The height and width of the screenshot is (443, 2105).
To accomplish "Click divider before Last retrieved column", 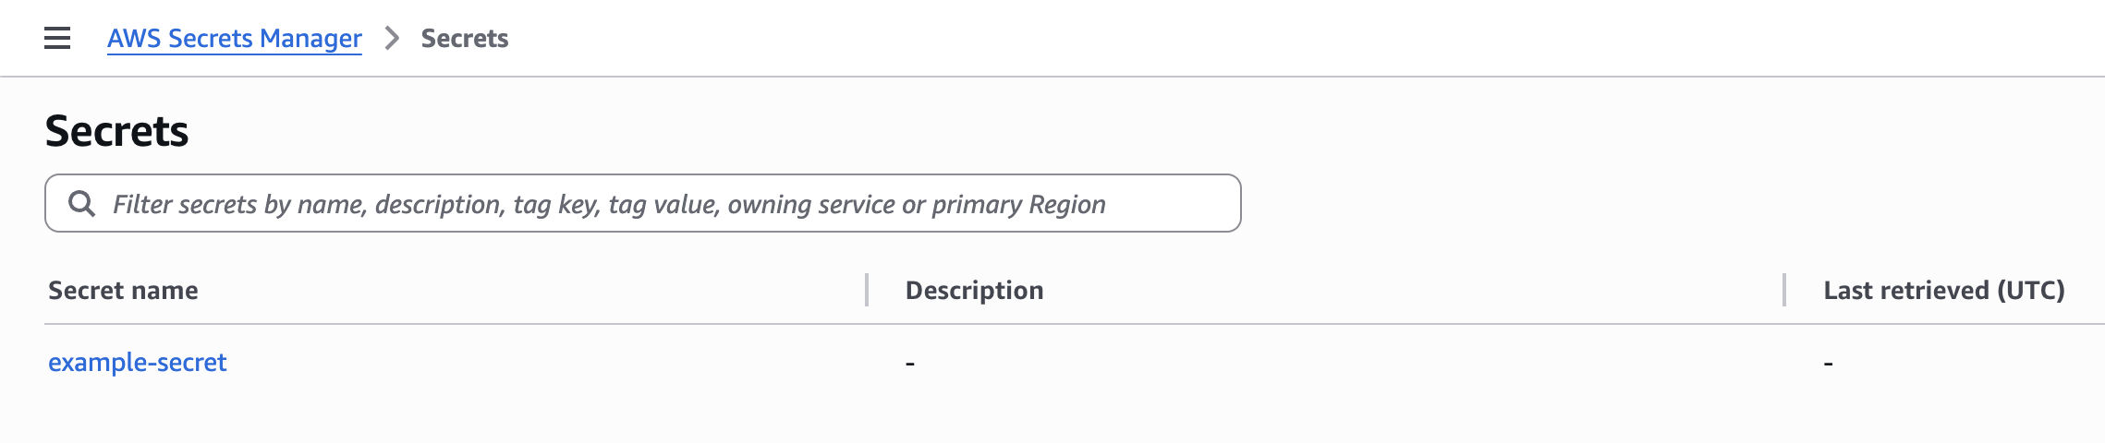I will tap(1784, 290).
